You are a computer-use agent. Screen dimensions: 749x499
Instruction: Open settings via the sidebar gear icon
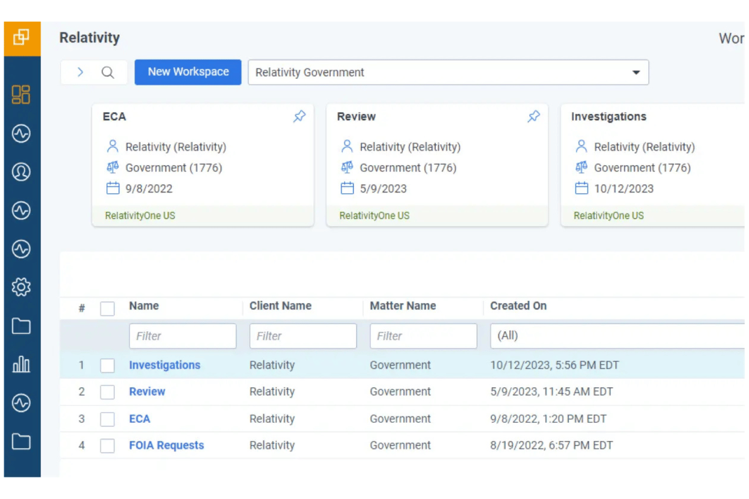21,287
